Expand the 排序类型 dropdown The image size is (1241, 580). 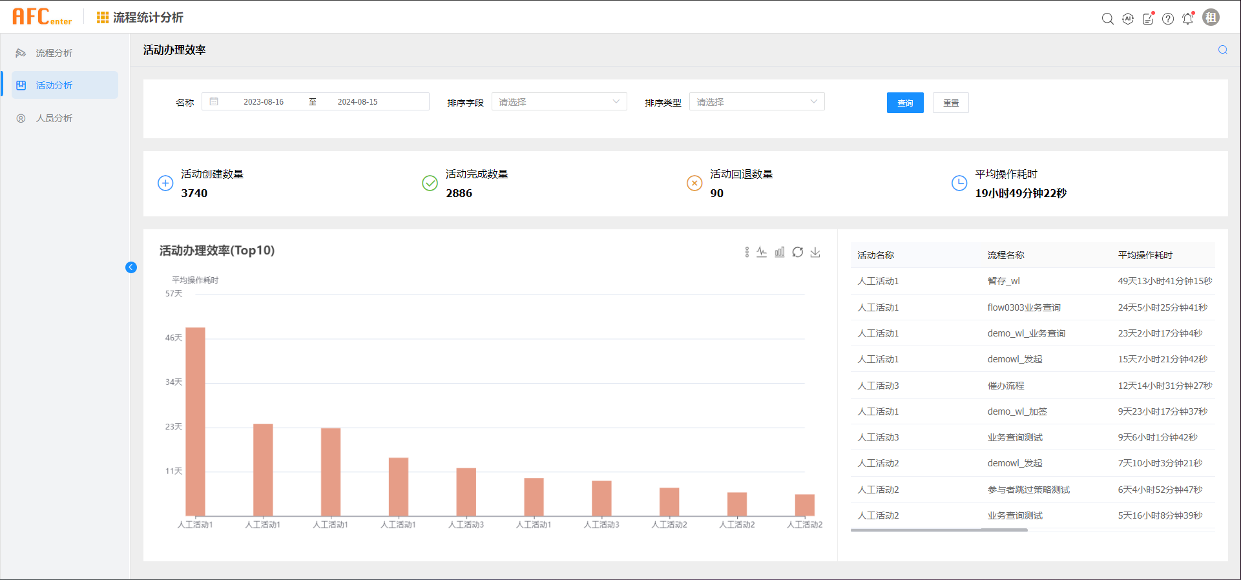coord(756,102)
